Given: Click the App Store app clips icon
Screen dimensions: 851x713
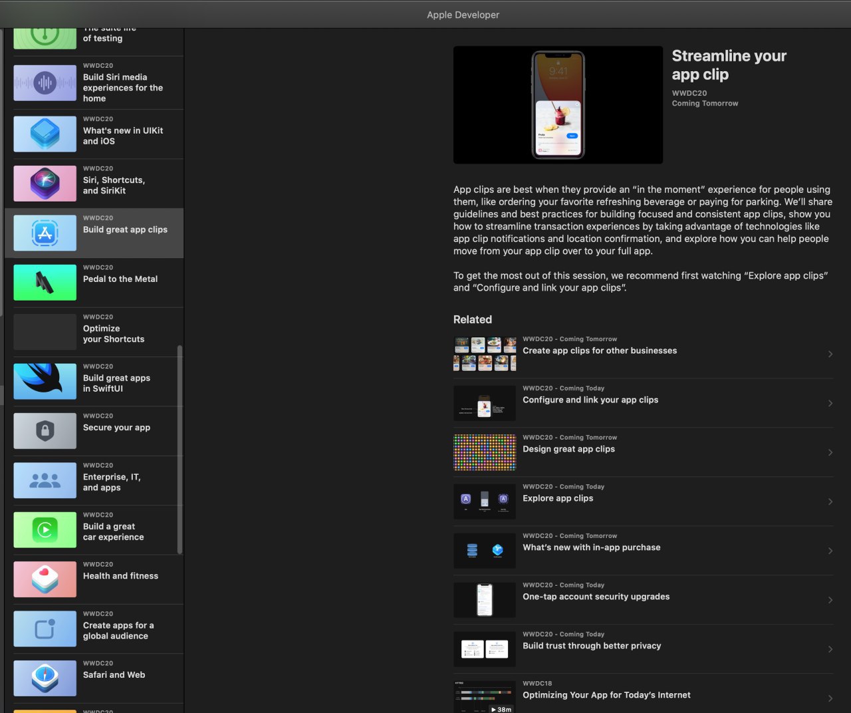Looking at the screenshot, I should (45, 233).
